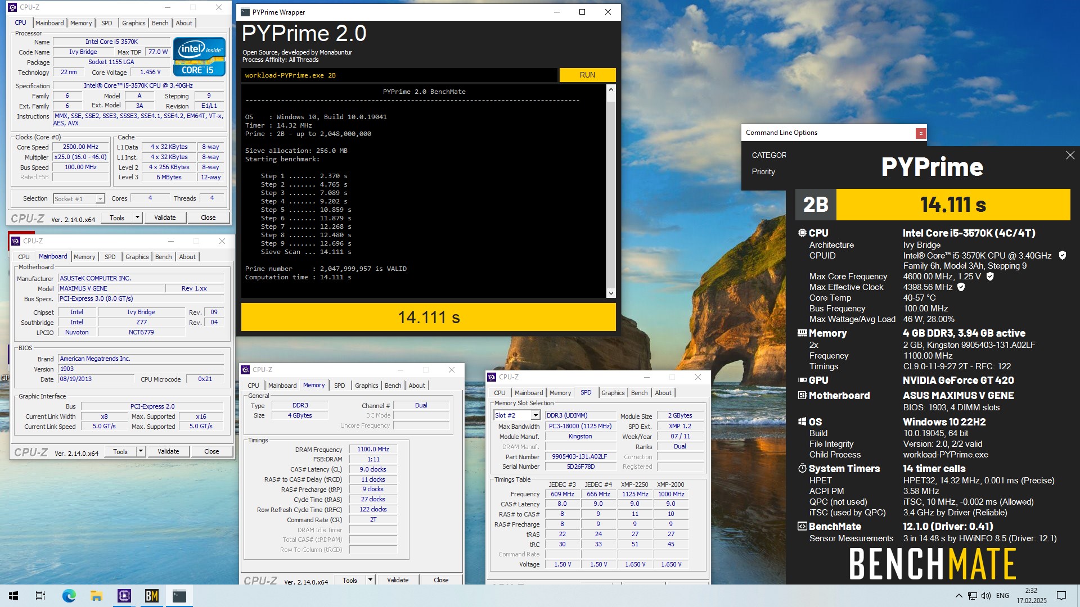
Task: Open notification center icon
Action: click(x=1061, y=596)
